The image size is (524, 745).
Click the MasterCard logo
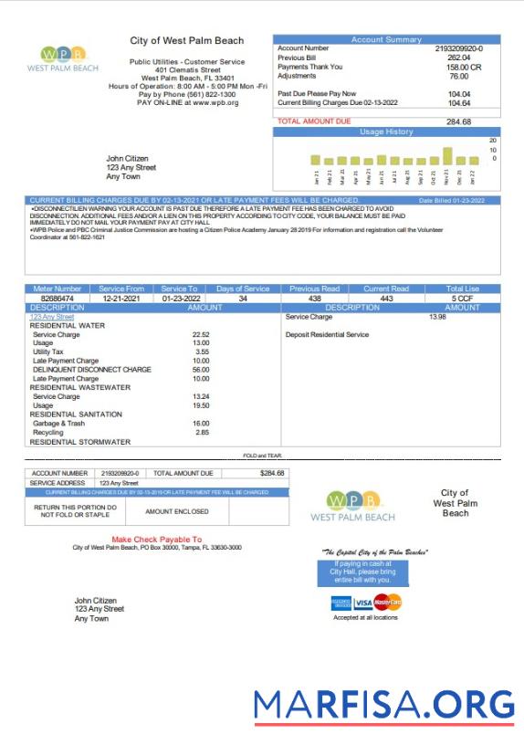(x=388, y=602)
